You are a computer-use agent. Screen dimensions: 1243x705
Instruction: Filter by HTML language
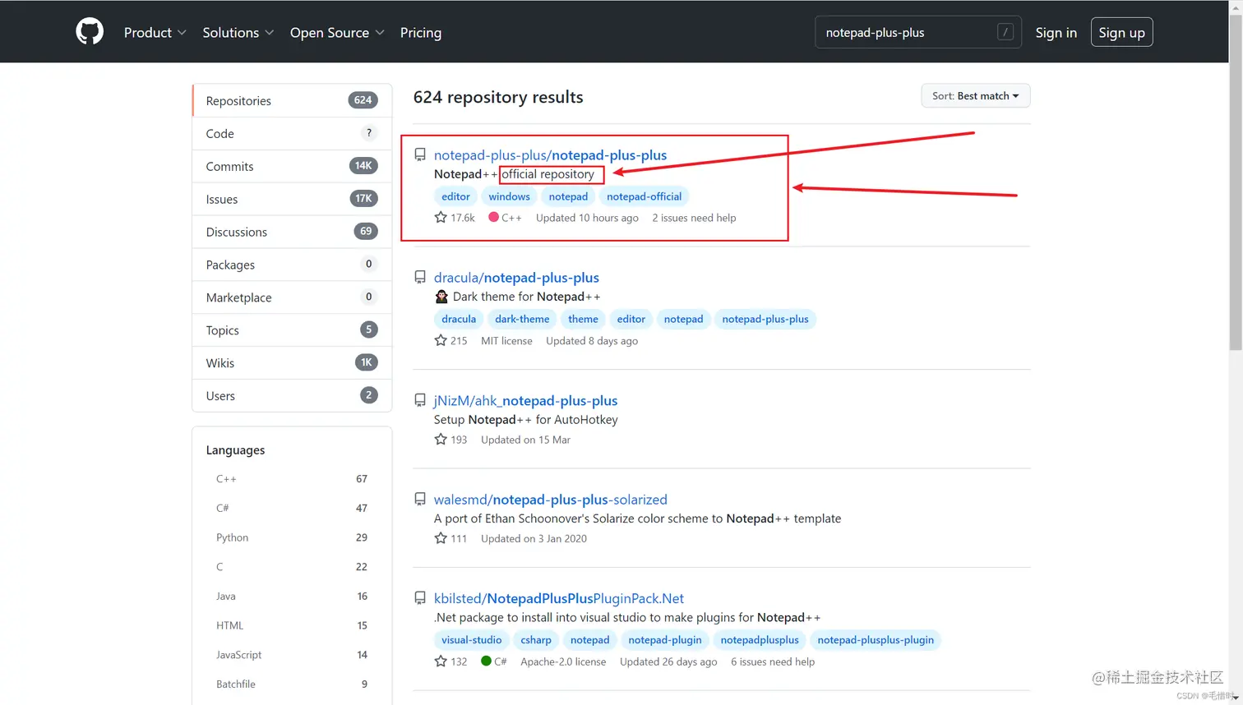pyautogui.click(x=292, y=625)
